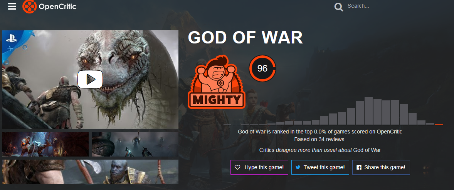Click the magnifying glass search icon

pyautogui.click(x=338, y=7)
